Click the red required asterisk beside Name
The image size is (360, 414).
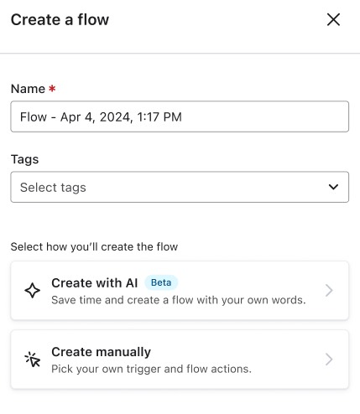point(52,89)
